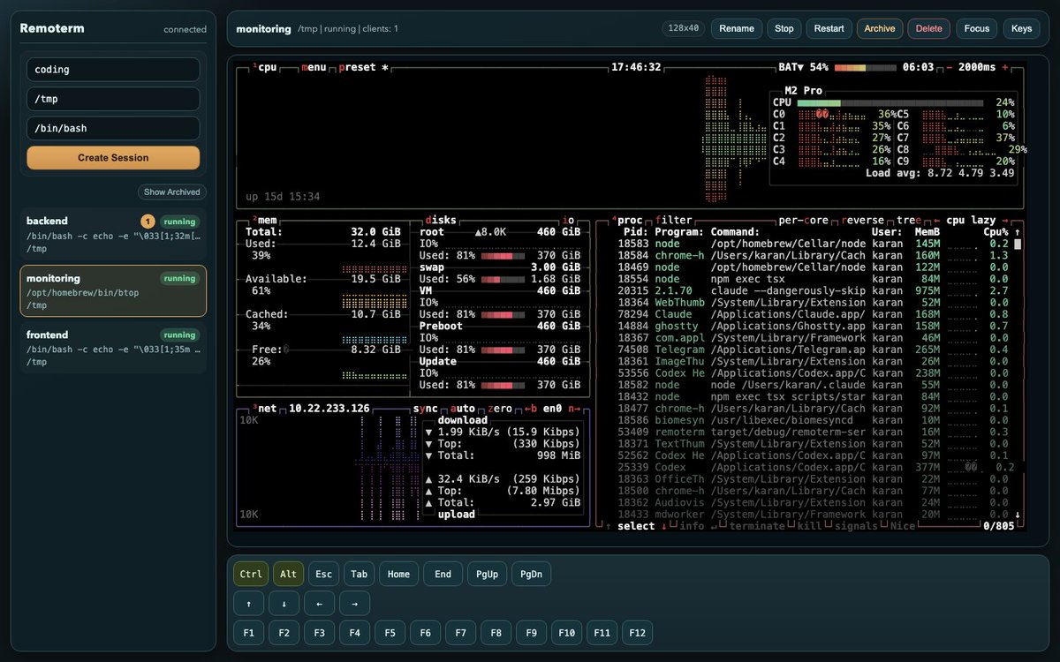Click the /bin/bash shell command field
Image resolution: width=1060 pixels, height=662 pixels.
coord(113,128)
